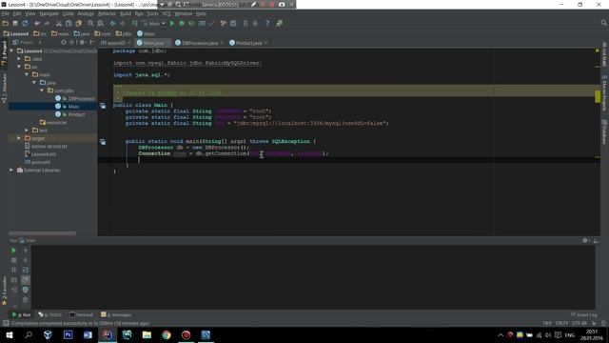Open the Navigate menu
609x343 pixels.
pyautogui.click(x=49, y=13)
